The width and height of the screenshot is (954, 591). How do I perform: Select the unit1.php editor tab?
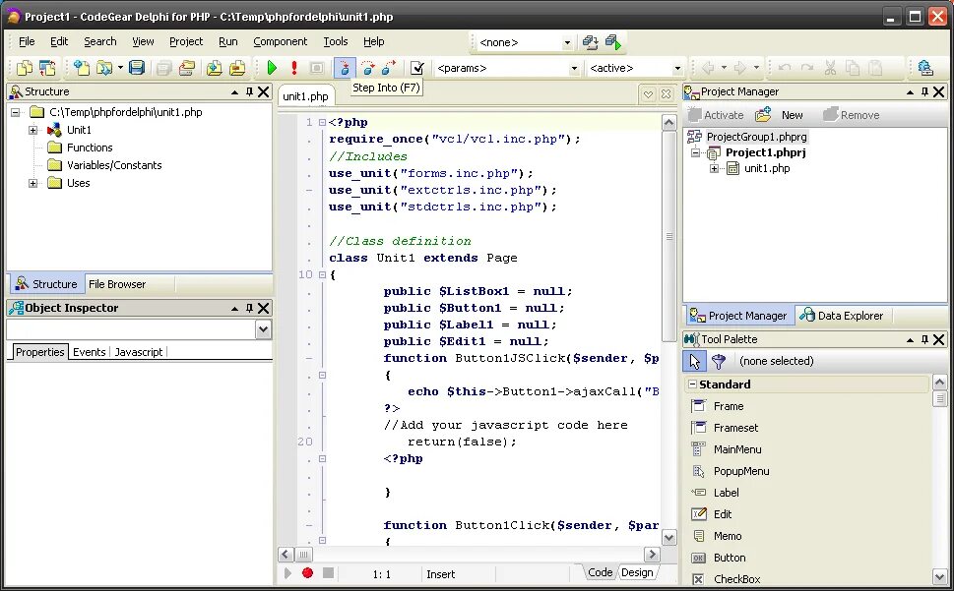coord(305,96)
